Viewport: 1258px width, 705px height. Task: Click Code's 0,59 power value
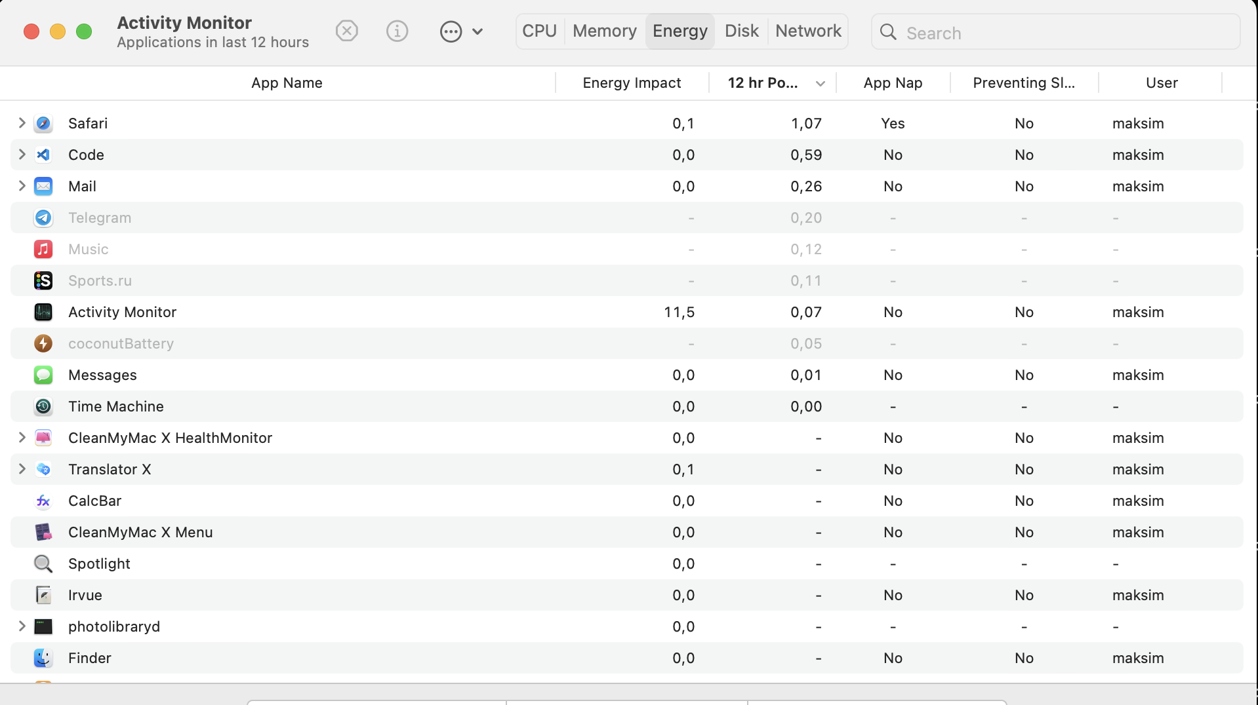[x=806, y=155]
